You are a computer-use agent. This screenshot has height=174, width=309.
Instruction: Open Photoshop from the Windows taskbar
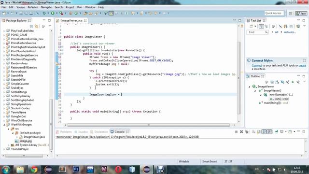76,169
